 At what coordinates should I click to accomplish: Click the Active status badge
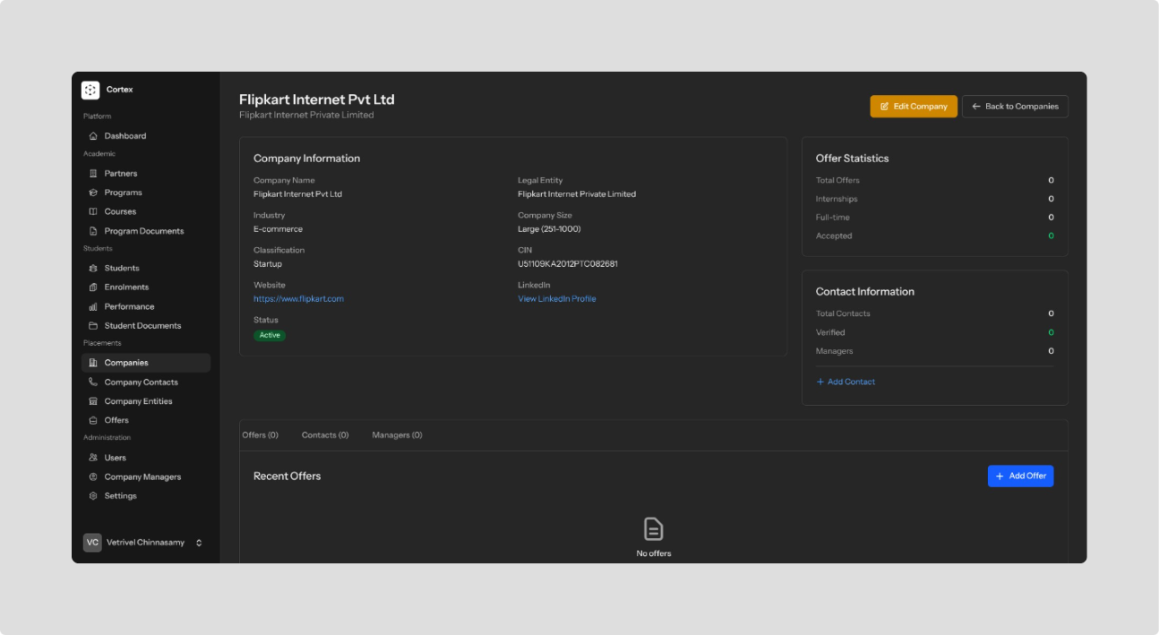point(270,335)
